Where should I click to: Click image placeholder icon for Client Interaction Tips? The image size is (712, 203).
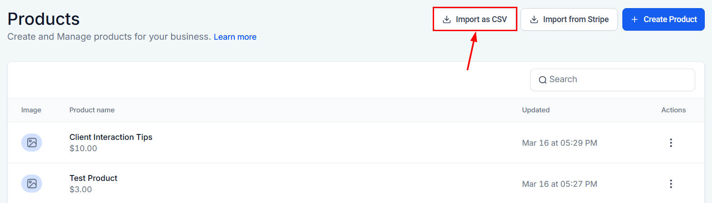[x=32, y=143]
